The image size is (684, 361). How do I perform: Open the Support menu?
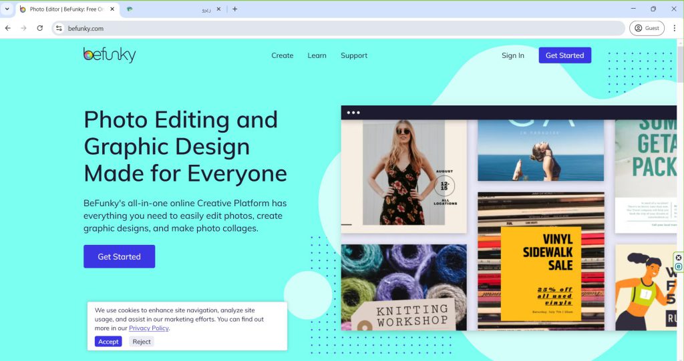354,55
